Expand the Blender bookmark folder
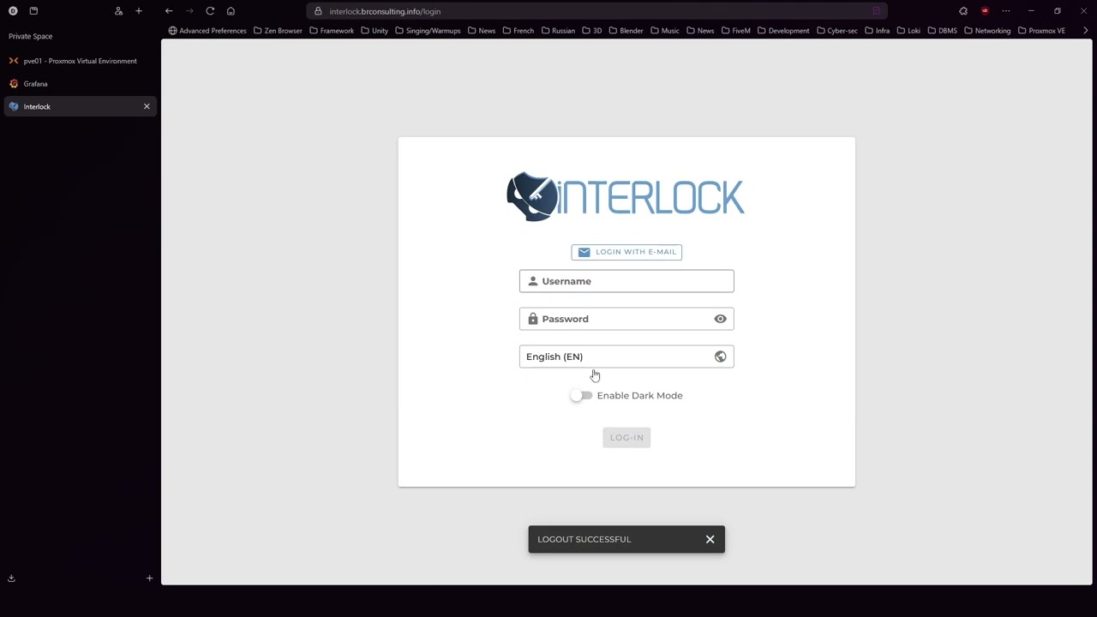Screen dimensions: 1097x617 pos(626,31)
